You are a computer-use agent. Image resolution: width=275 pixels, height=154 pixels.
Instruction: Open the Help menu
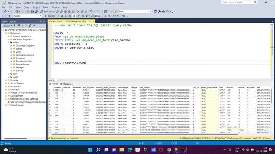pos(65,7)
